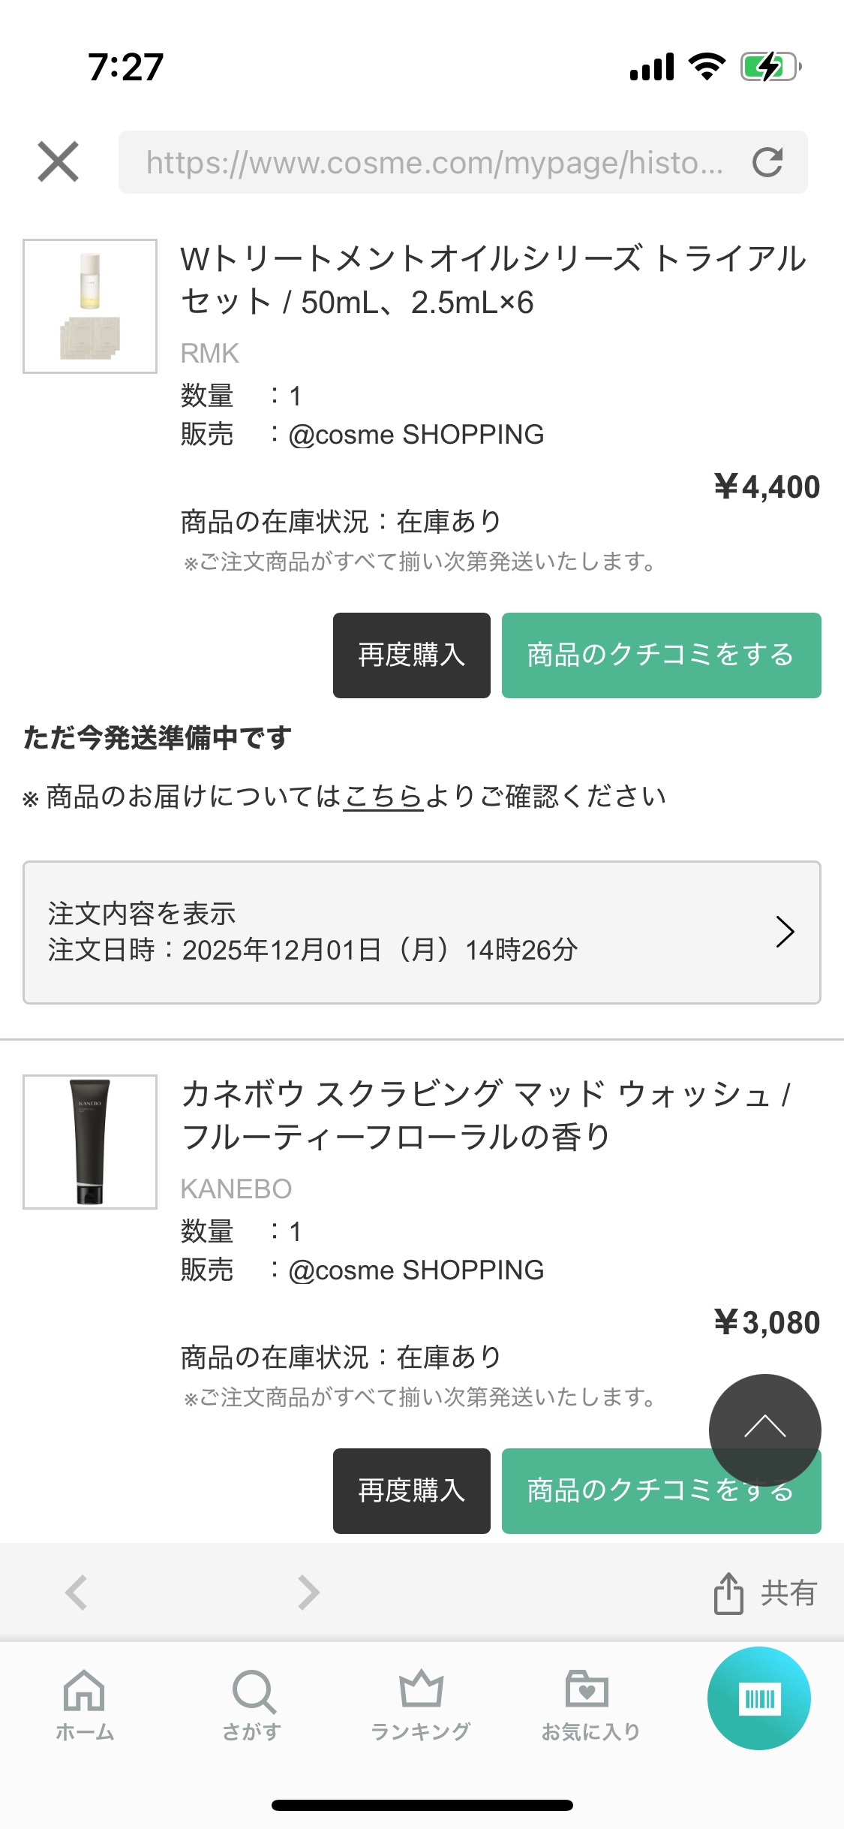Tap the 共有 share icon
The width and height of the screenshot is (844, 1829).
tap(728, 1592)
